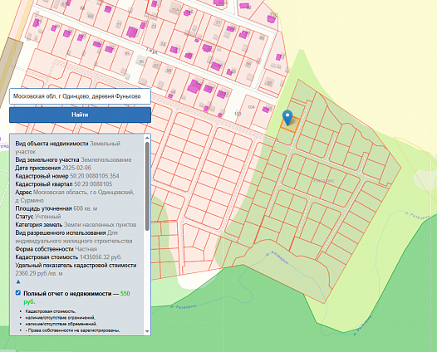The image size is (437, 352).
Task: Click the info panel scrollbar thumb
Action: point(147,186)
